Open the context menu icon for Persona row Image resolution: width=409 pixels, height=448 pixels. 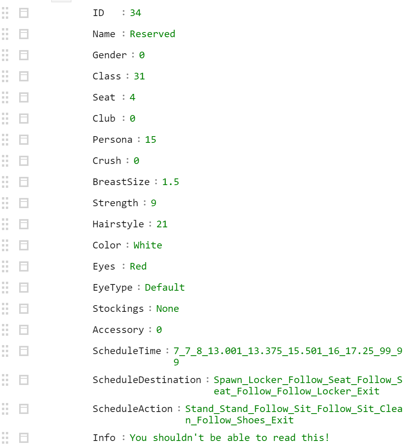pyautogui.click(x=24, y=140)
